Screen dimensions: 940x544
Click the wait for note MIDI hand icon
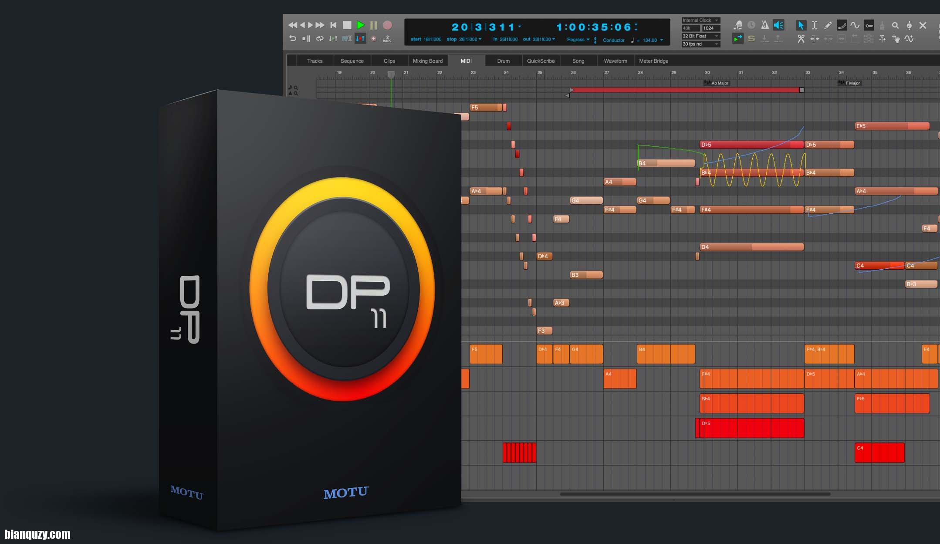tap(738, 25)
